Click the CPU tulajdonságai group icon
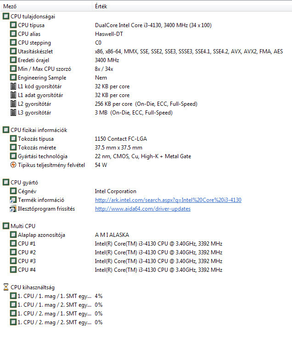The width and height of the screenshot is (292, 344). 6,17
